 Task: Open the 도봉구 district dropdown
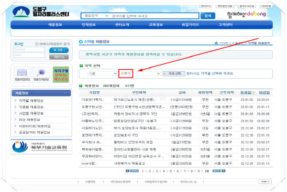click(x=140, y=74)
